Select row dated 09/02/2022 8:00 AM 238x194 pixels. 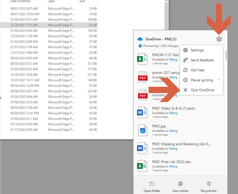(49, 58)
